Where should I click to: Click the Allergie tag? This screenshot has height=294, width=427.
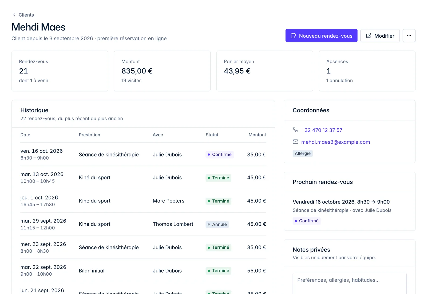click(x=303, y=153)
